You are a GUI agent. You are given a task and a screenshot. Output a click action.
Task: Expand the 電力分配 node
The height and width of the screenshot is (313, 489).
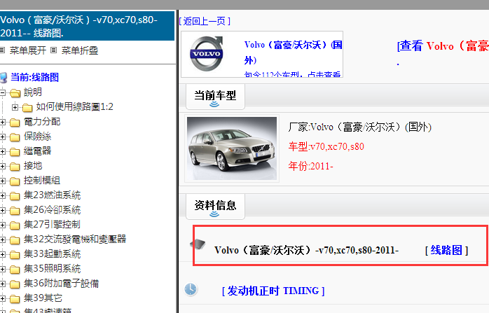pyautogui.click(x=3, y=122)
